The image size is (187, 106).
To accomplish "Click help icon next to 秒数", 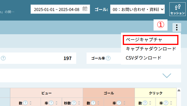I will tap(74, 103).
